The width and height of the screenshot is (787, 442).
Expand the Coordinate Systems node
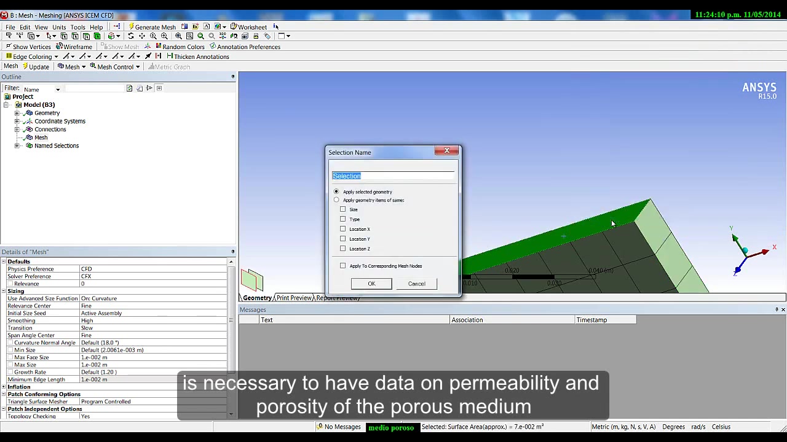coord(17,121)
